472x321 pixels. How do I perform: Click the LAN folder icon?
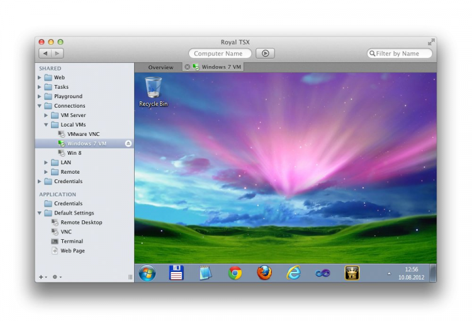55,162
